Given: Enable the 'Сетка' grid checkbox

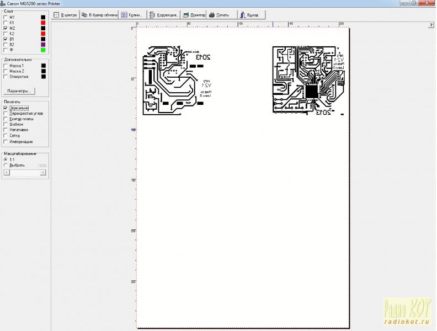Looking at the screenshot, I should coord(6,135).
